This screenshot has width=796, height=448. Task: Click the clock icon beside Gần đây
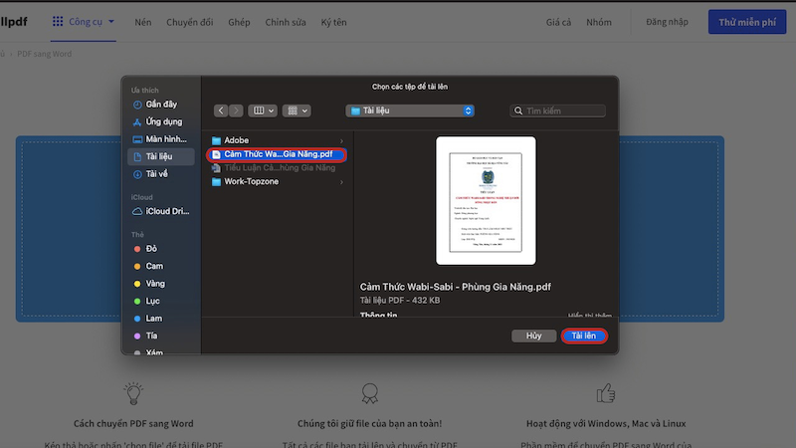[137, 105]
